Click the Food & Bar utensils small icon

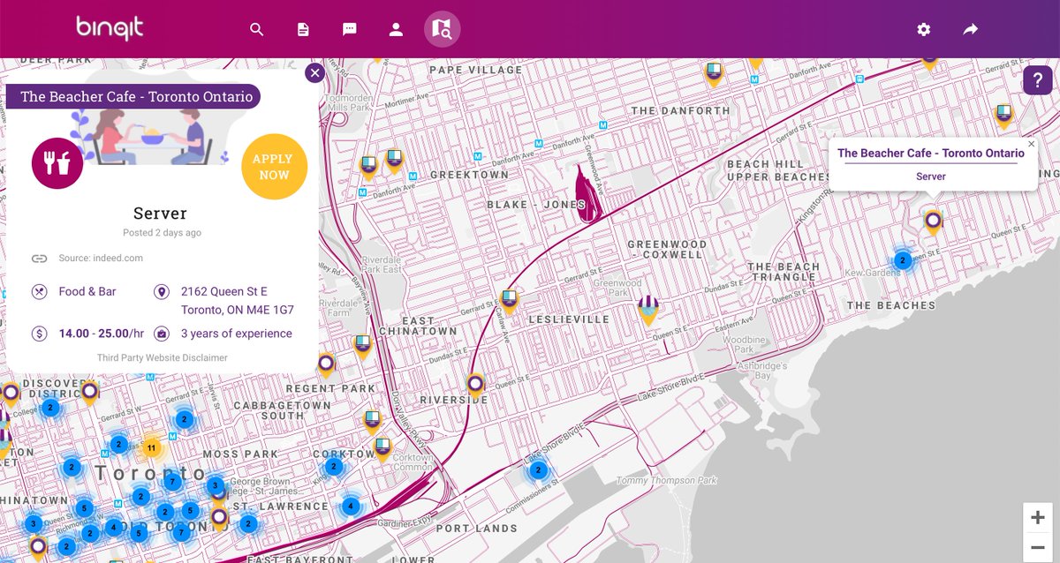pos(39,292)
